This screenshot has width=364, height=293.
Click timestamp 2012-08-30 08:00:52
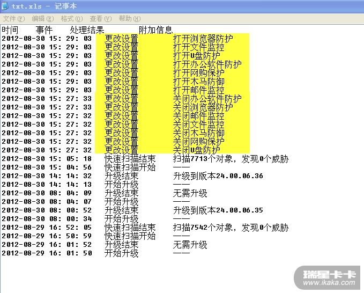click(x=47, y=210)
